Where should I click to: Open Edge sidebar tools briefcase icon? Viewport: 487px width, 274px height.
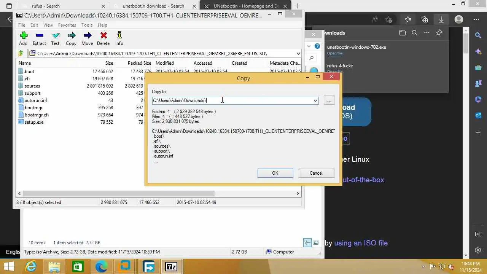478,68
